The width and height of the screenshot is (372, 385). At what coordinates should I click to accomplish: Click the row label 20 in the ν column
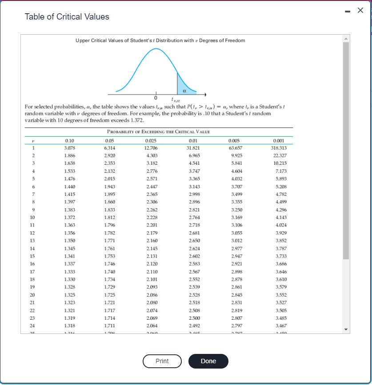point(32,295)
